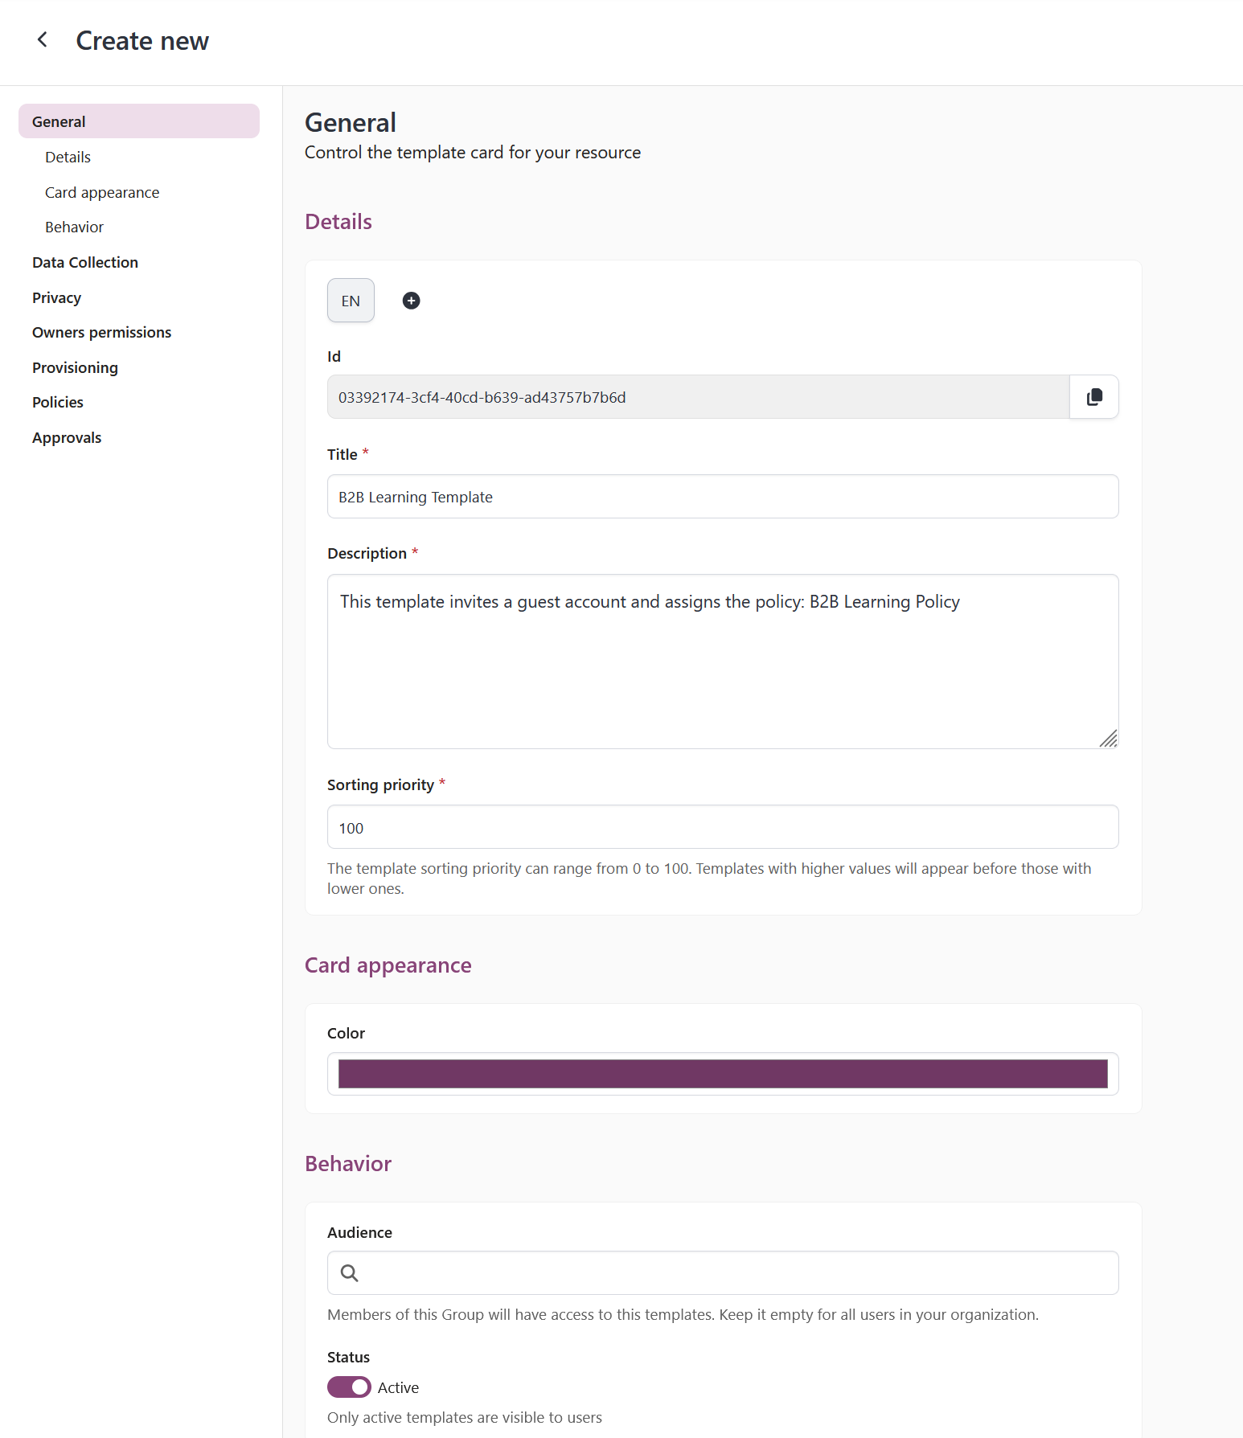Toggle the Active status switch off
This screenshot has width=1243, height=1438.
[x=350, y=1387]
